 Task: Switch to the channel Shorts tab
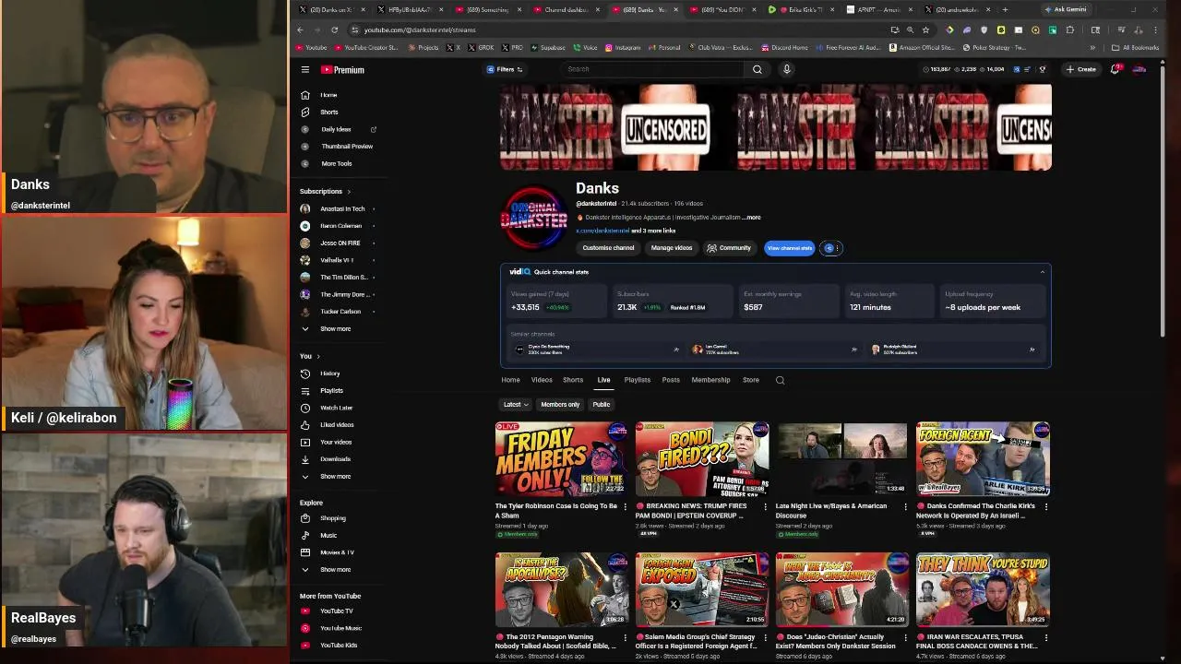(x=573, y=380)
